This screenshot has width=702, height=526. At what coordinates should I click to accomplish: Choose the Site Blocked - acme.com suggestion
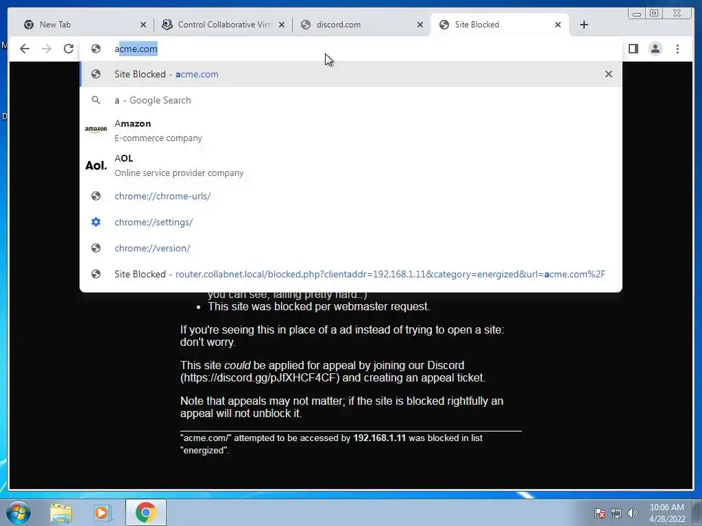point(351,74)
